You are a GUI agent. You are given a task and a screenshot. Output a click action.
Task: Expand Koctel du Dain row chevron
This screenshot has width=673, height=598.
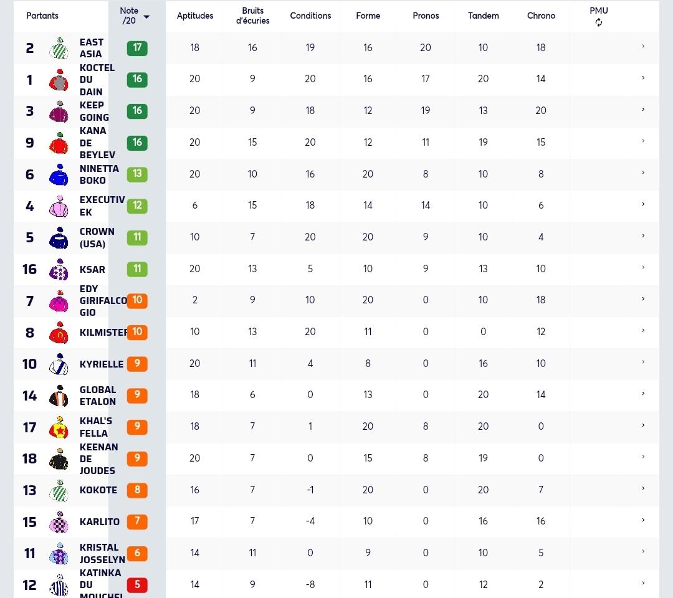(x=643, y=78)
